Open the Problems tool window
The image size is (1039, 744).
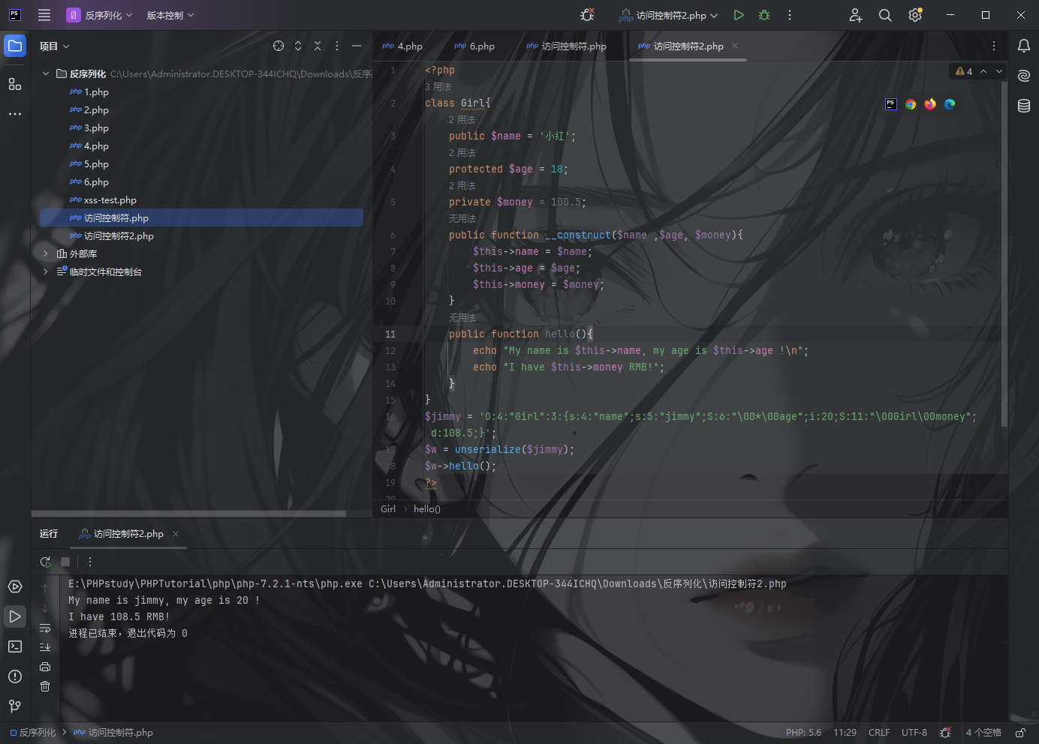tap(15, 676)
